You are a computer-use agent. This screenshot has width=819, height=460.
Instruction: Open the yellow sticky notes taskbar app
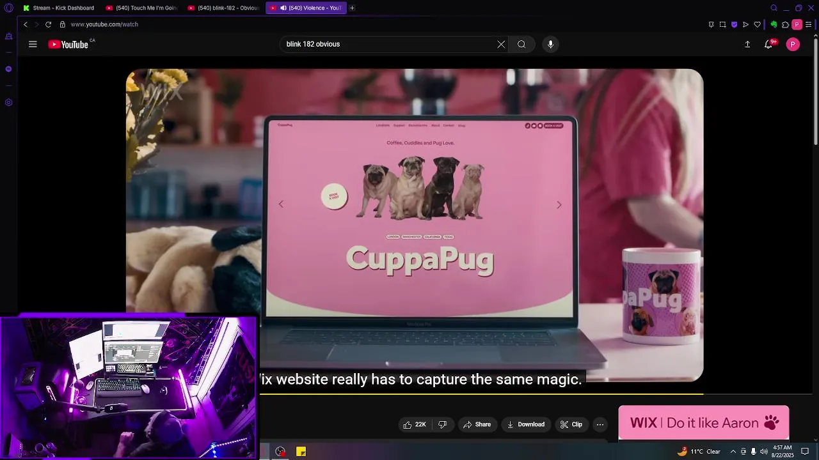point(301,452)
